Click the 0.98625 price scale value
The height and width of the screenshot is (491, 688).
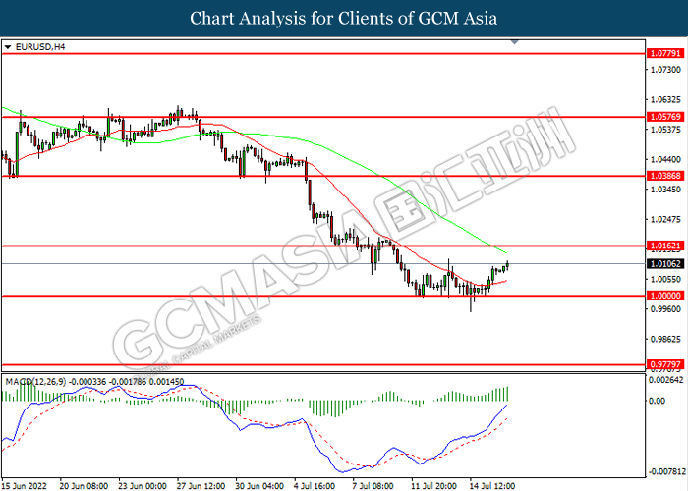[665, 339]
